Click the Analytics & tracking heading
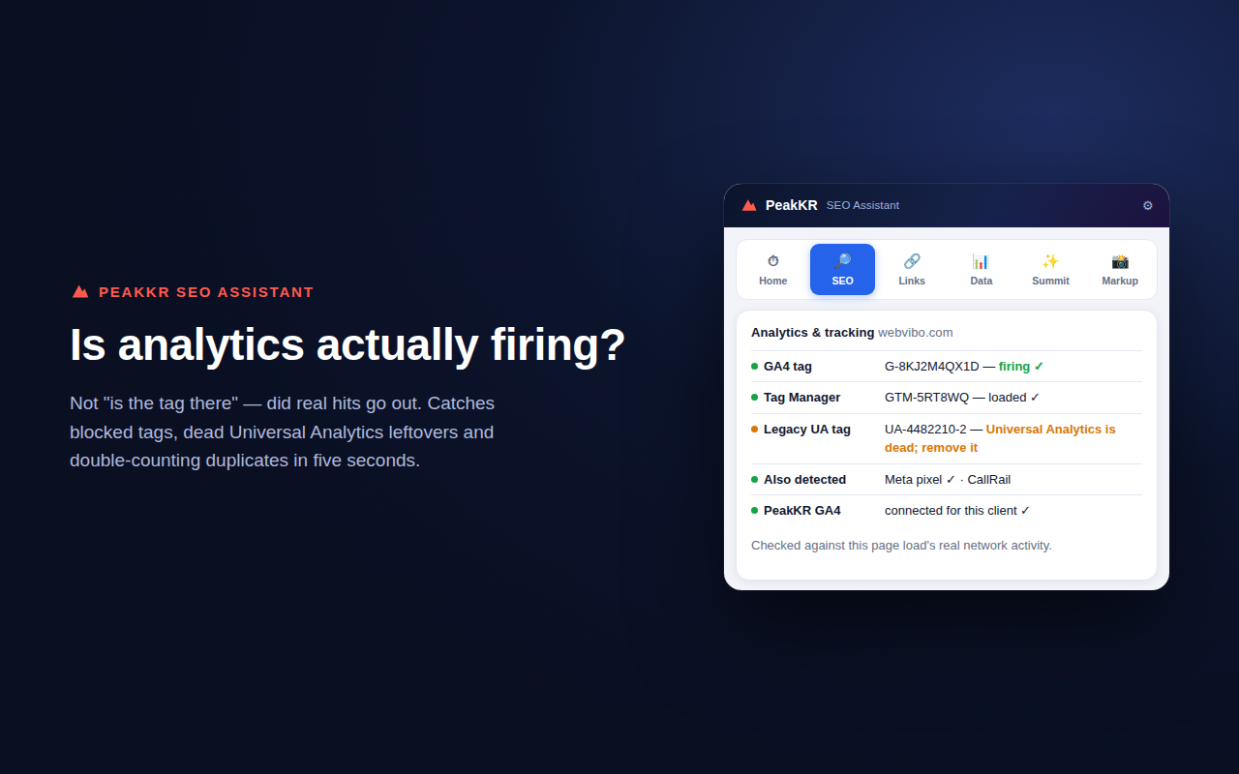This screenshot has width=1239, height=774. coord(812,332)
